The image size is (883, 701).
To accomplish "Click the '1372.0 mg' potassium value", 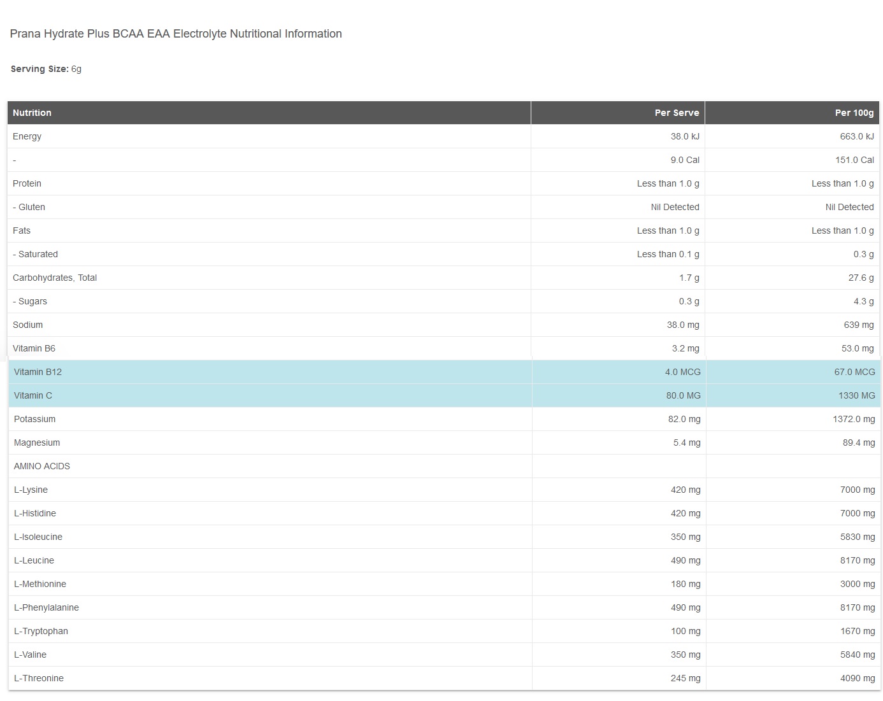I will click(x=854, y=419).
